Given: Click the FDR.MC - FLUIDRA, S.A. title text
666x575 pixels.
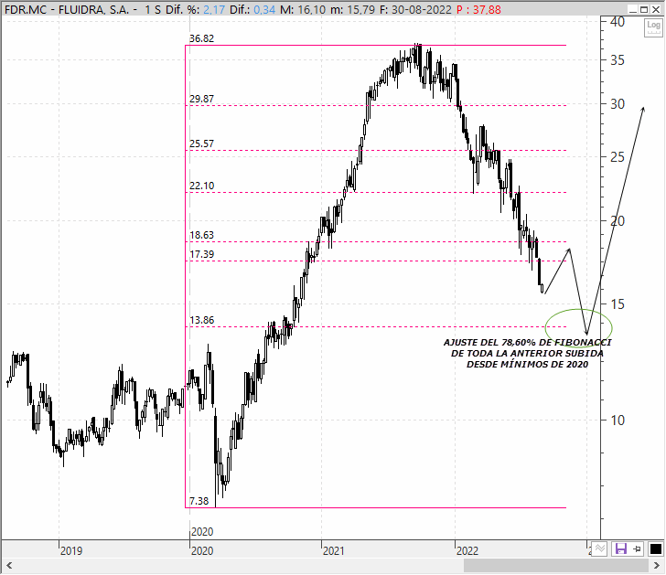Looking at the screenshot, I should (x=67, y=9).
